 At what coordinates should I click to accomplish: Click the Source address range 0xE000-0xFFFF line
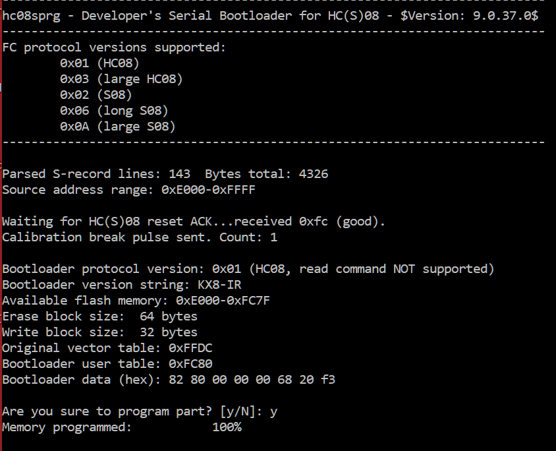[x=128, y=190]
